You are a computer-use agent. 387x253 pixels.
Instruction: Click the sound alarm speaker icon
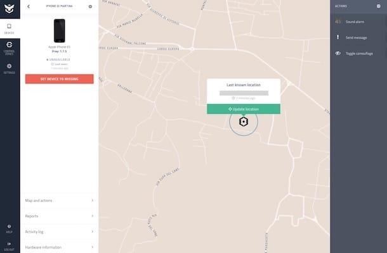tap(338, 22)
